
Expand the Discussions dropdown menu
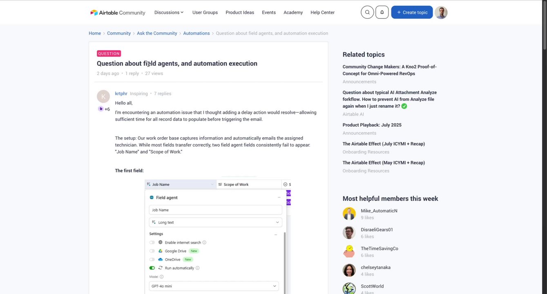point(169,13)
